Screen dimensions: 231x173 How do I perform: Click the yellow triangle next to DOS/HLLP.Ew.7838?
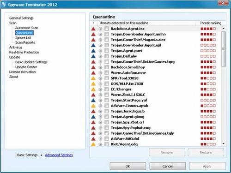[x=93, y=84]
